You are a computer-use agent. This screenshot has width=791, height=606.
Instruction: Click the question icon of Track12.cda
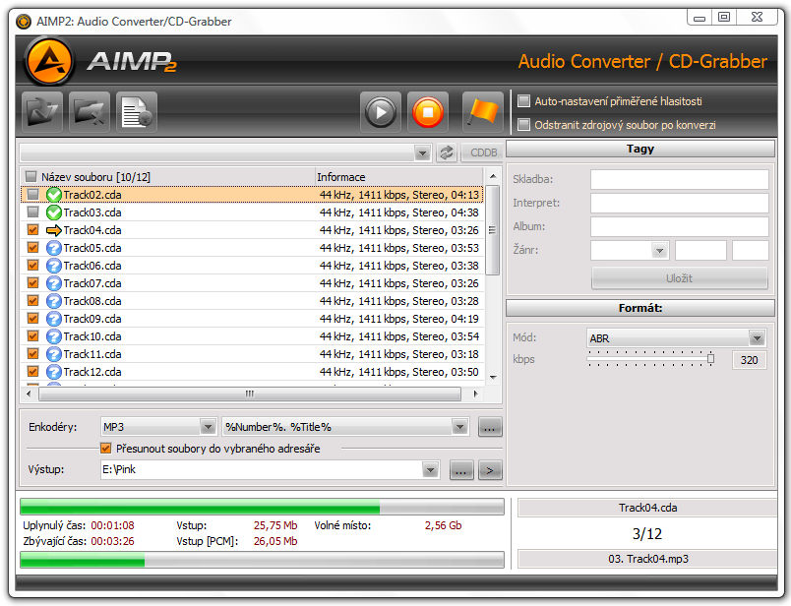click(53, 372)
